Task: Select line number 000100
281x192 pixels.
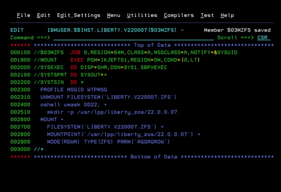Action: pyautogui.click(x=20, y=52)
